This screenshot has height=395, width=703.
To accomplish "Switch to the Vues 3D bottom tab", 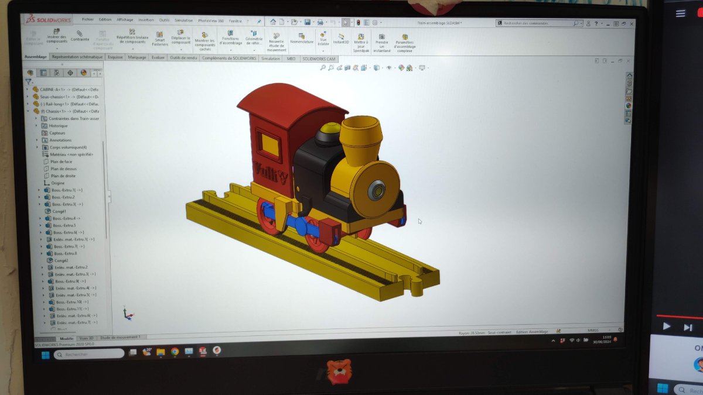I will pos(86,338).
